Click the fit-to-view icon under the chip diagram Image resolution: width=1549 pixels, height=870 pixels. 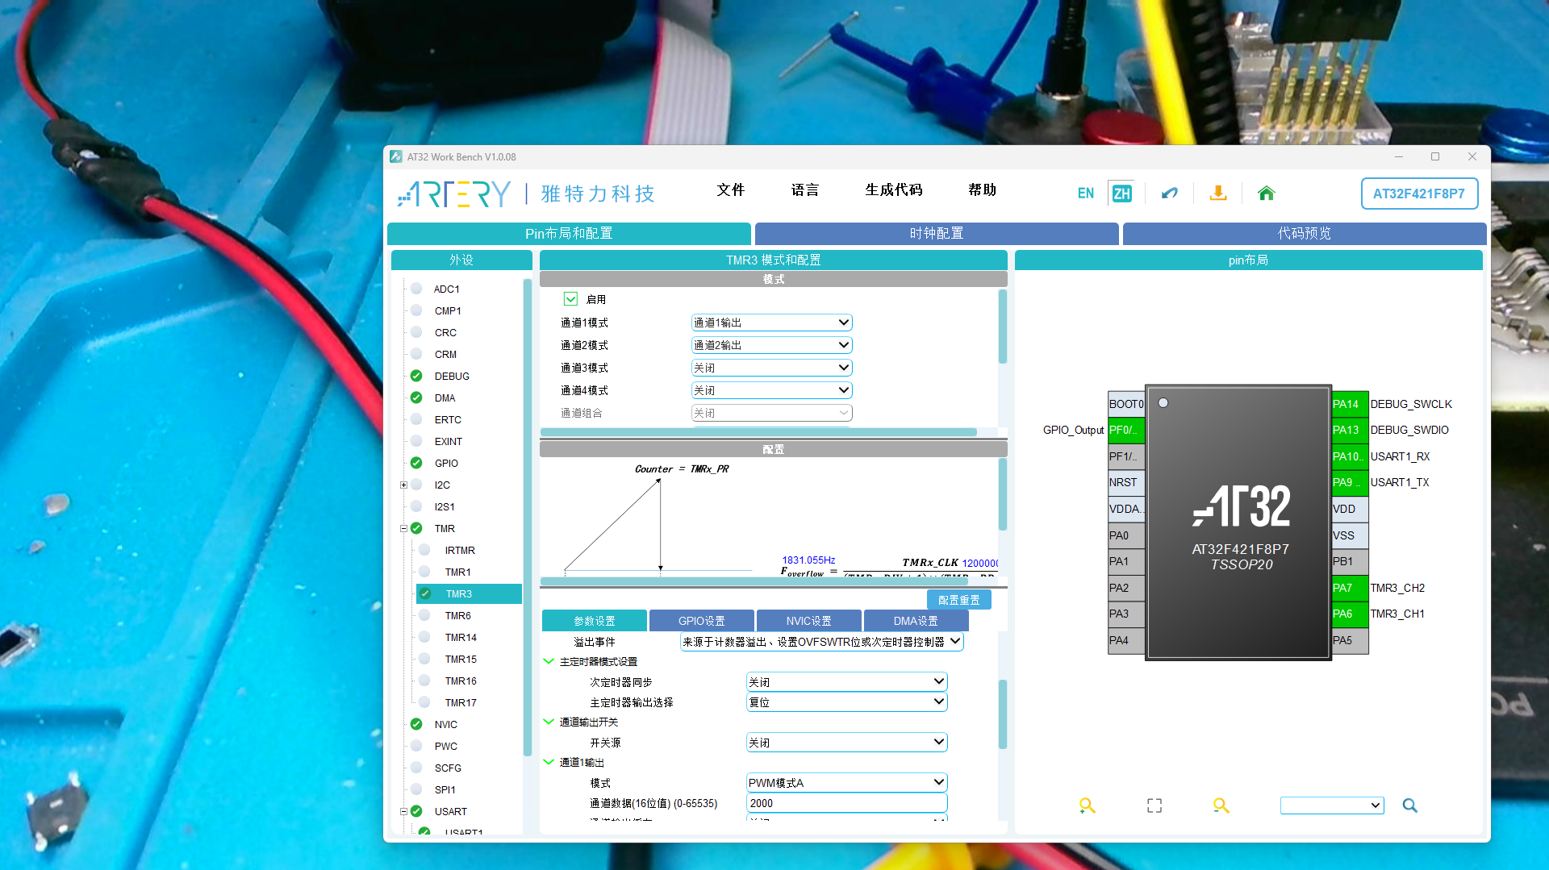[x=1154, y=805]
